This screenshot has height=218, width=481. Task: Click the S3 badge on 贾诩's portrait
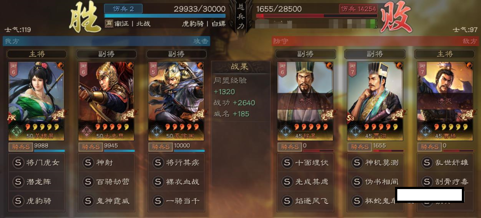(351, 118)
